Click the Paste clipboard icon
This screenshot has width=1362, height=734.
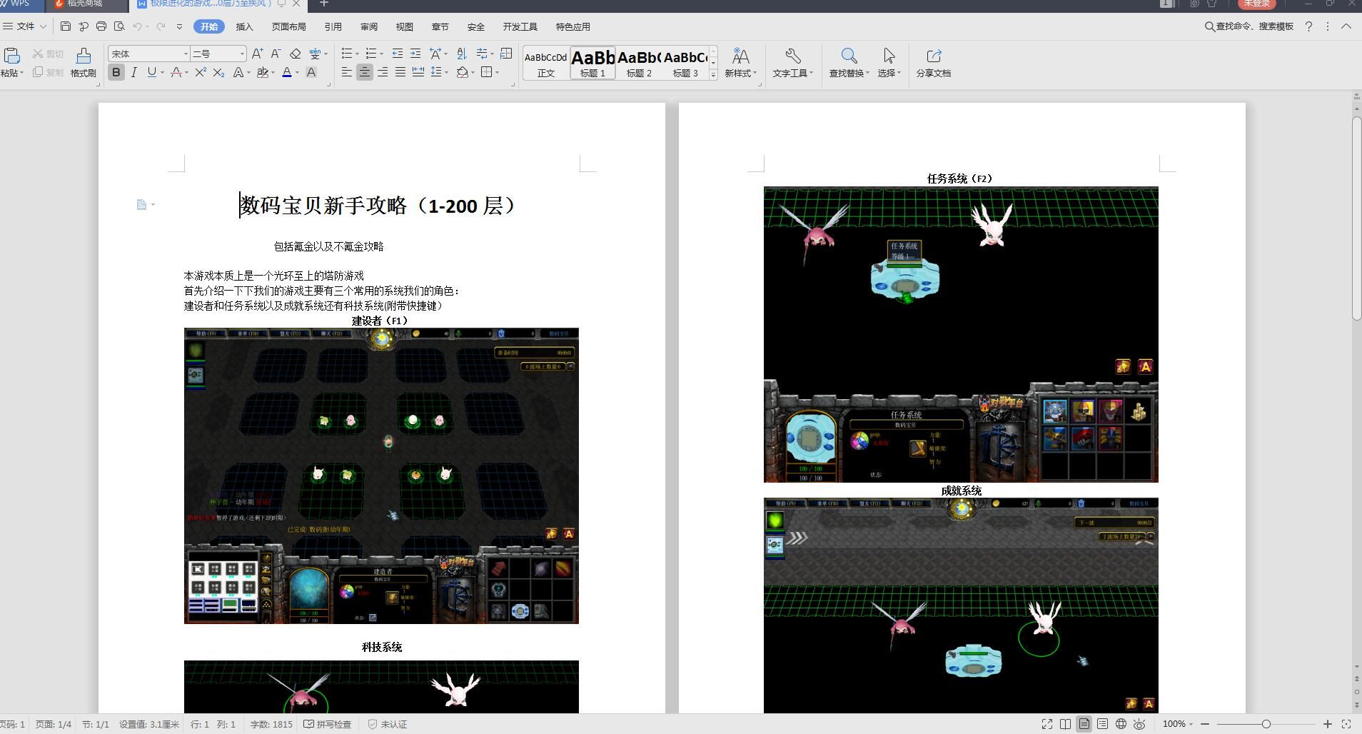[x=11, y=56]
